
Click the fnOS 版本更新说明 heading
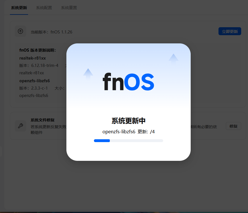click(x=38, y=50)
